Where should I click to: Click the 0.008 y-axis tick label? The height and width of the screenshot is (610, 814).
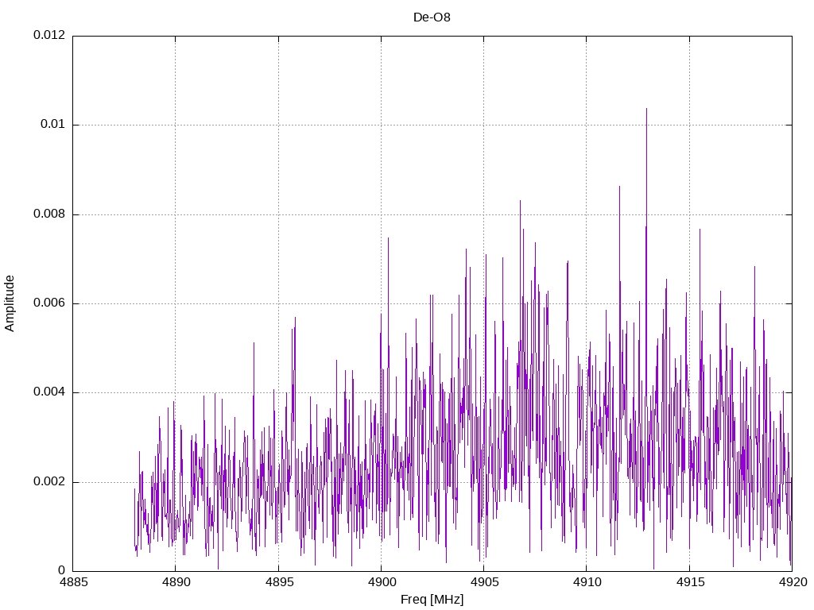coord(49,214)
